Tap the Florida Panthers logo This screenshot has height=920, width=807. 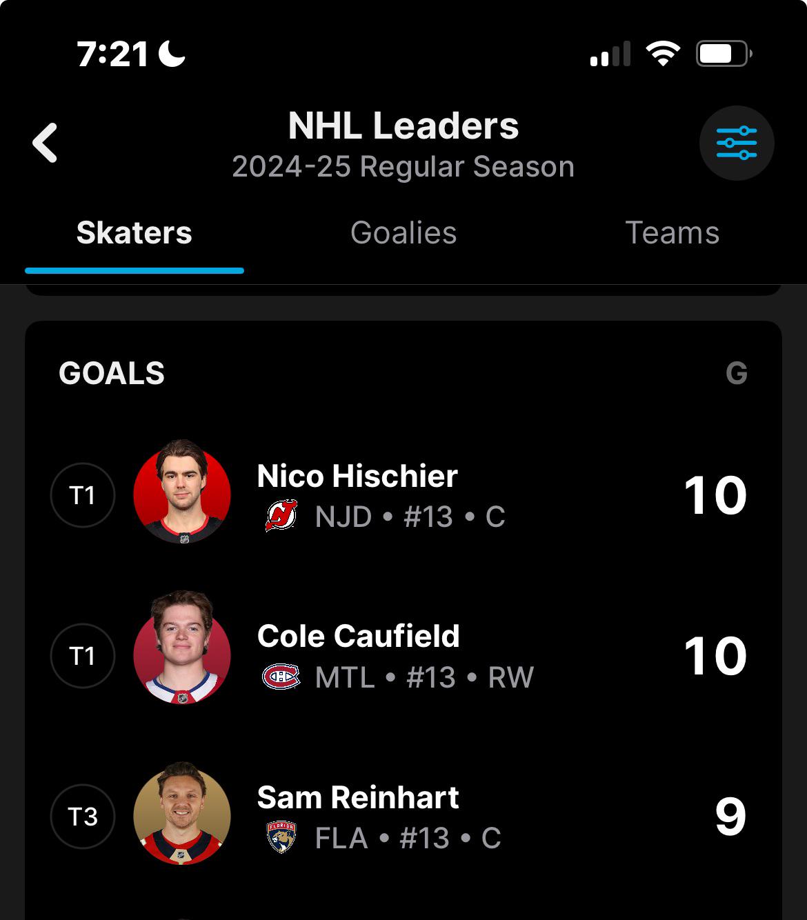281,837
